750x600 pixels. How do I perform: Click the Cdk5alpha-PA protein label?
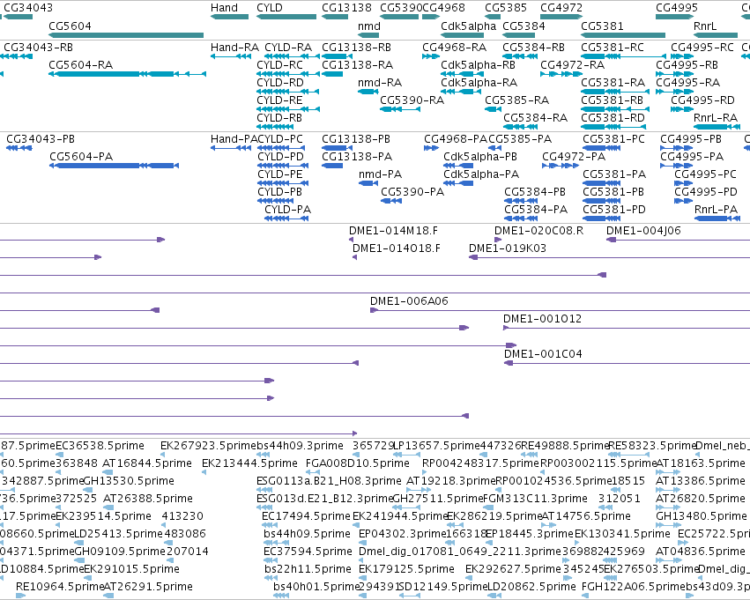tap(481, 174)
